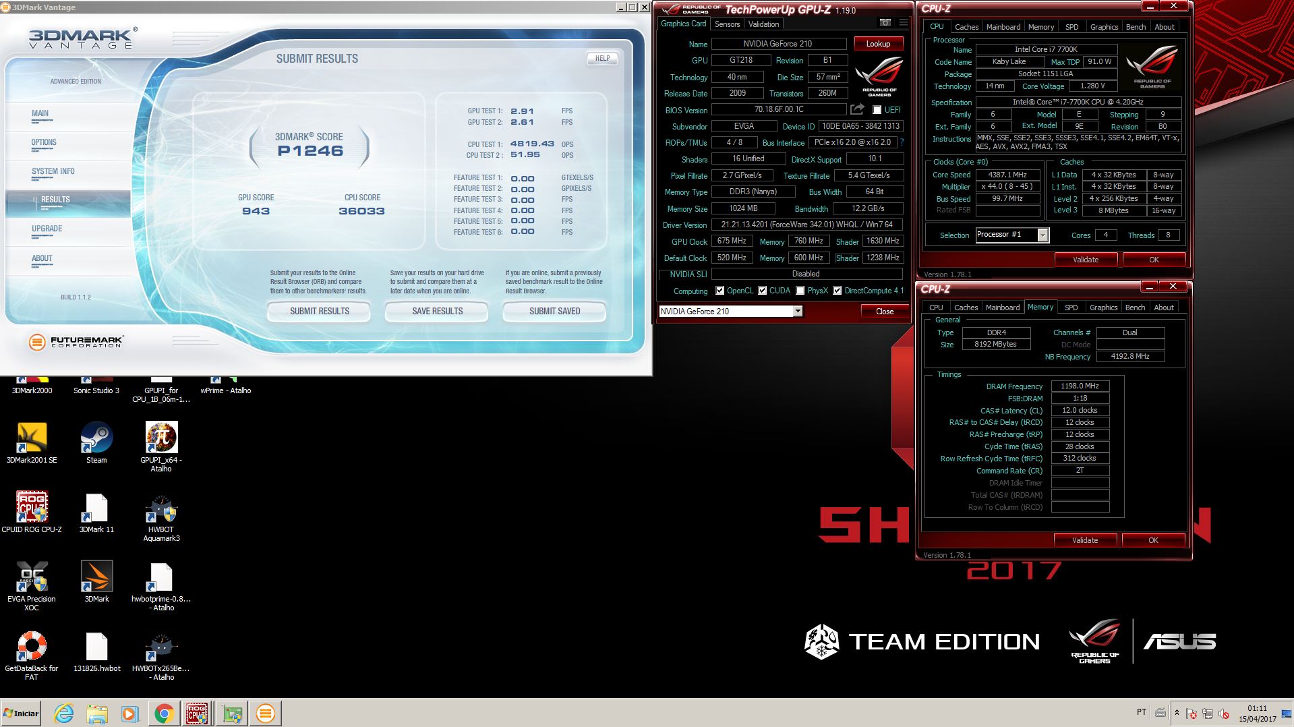Toggle the PhysX checkbox
1294x727 pixels.
point(800,291)
